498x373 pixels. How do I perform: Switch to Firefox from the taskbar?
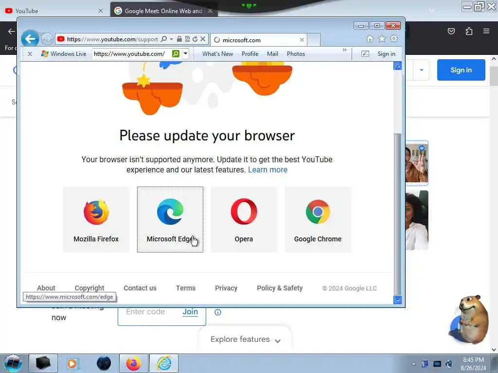coord(134,363)
